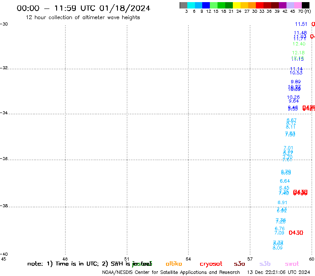This screenshot has height=276, width=315.
Task: Click the red '0430' timestamp beside 7.09
Action: (x=296, y=233)
